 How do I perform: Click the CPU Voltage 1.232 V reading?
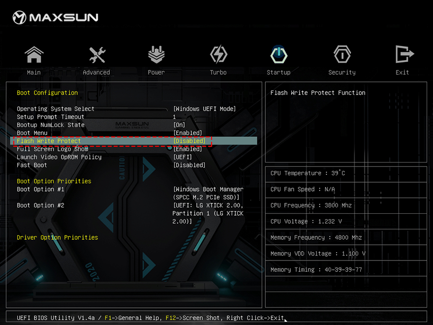point(306,222)
